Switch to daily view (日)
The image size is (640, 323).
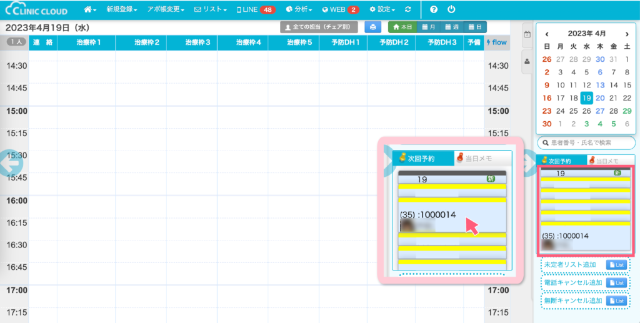click(474, 27)
